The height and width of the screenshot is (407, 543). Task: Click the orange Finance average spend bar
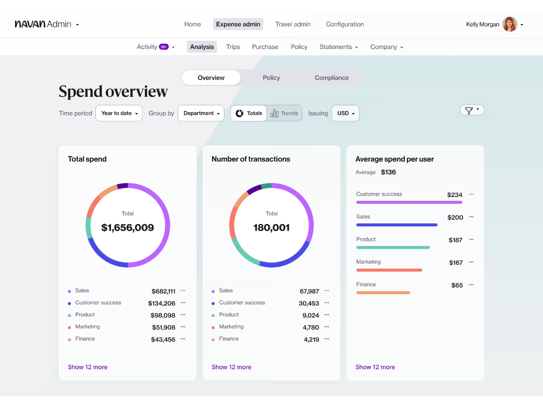(383, 293)
